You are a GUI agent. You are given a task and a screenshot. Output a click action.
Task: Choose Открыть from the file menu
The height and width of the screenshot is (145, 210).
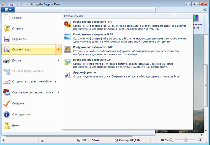click(31, 29)
